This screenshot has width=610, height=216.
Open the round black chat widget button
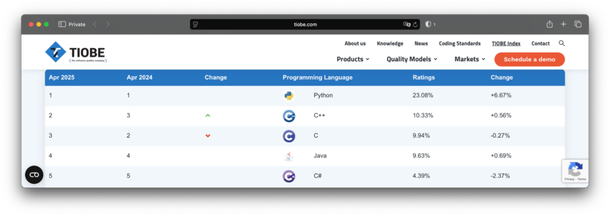(x=34, y=175)
